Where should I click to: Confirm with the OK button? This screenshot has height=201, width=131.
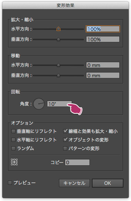tap(108, 183)
